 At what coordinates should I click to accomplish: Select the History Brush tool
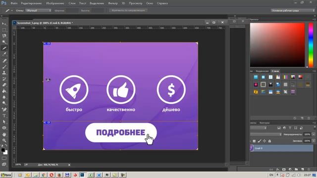click(x=4, y=79)
